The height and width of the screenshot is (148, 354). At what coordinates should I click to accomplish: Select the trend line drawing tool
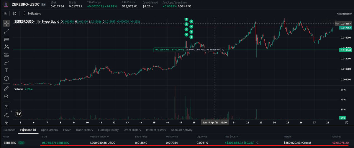[x=6, y=31]
